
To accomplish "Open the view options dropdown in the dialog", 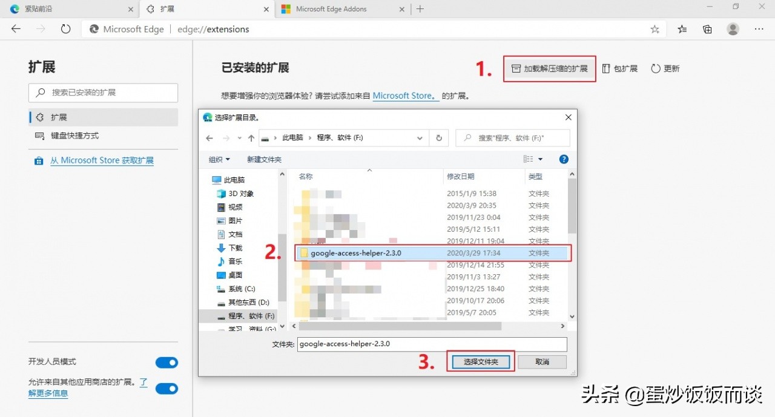I will [x=532, y=159].
